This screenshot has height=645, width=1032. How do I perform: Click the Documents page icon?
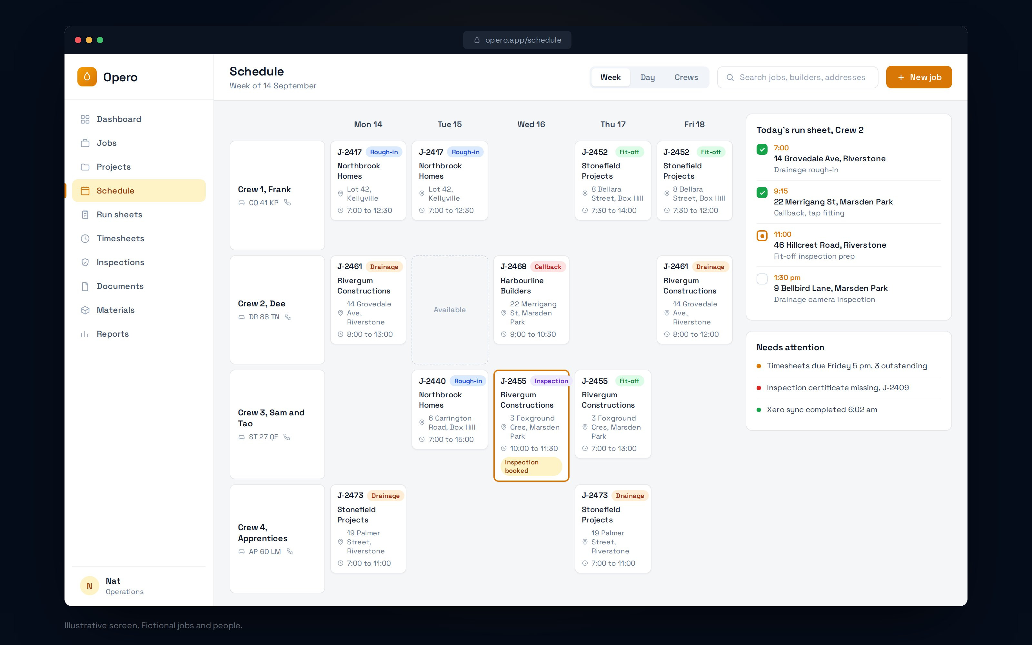pos(85,286)
